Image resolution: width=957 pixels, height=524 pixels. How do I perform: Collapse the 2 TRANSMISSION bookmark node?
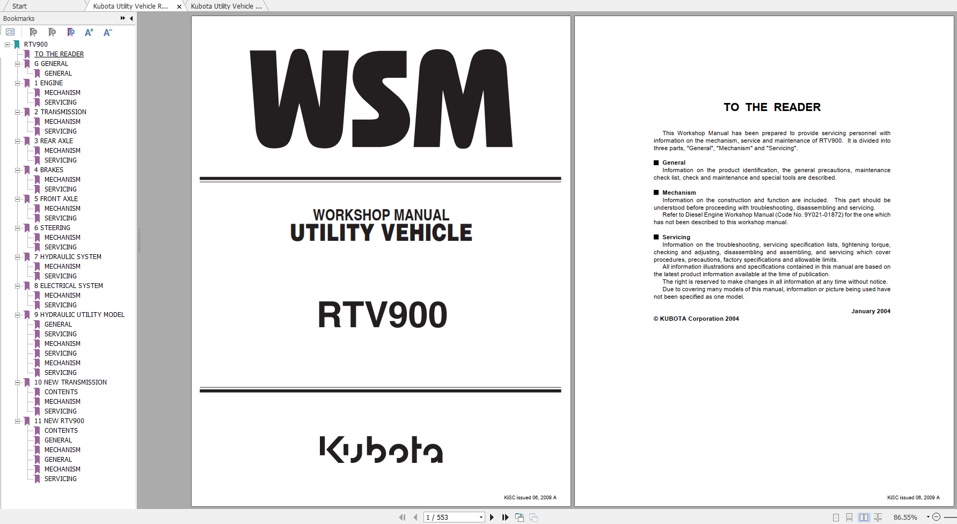pyautogui.click(x=17, y=112)
